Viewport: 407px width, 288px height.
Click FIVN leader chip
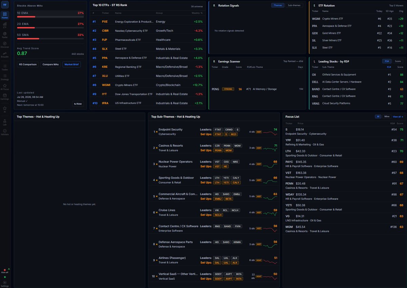(x=238, y=226)
